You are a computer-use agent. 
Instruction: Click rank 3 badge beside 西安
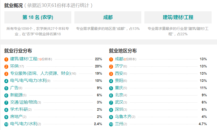click(x=111, y=74)
